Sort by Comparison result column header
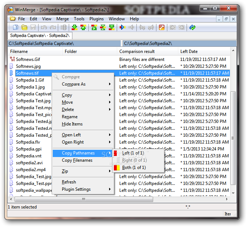The image size is (247, 227). click(x=147, y=51)
